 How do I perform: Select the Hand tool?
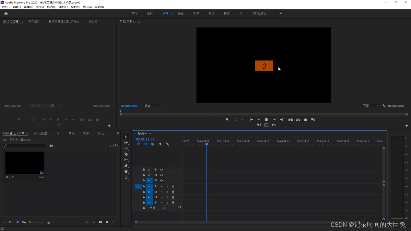tap(126, 171)
